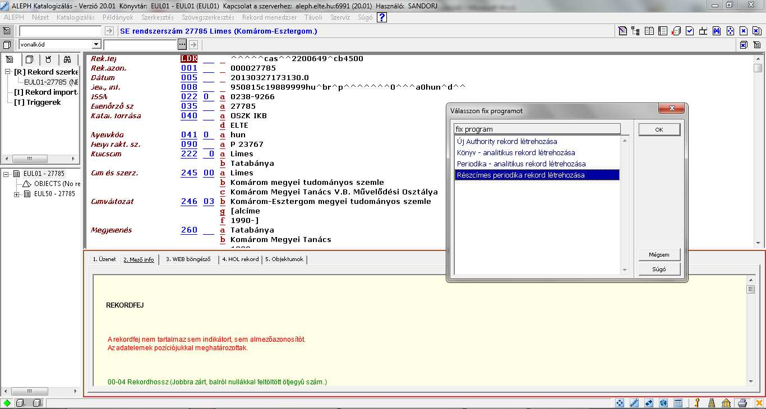Click the ISSN value 0238-9266
The image size is (766, 409).
(253, 97)
